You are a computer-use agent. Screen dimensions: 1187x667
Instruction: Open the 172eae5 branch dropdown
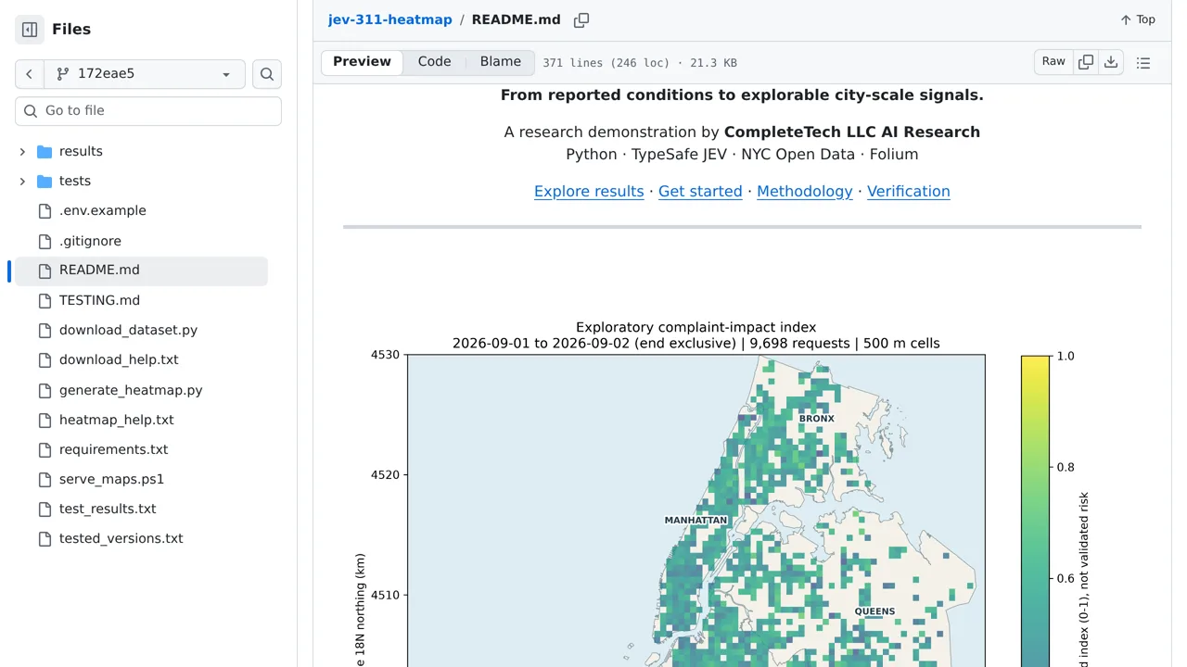pyautogui.click(x=145, y=74)
